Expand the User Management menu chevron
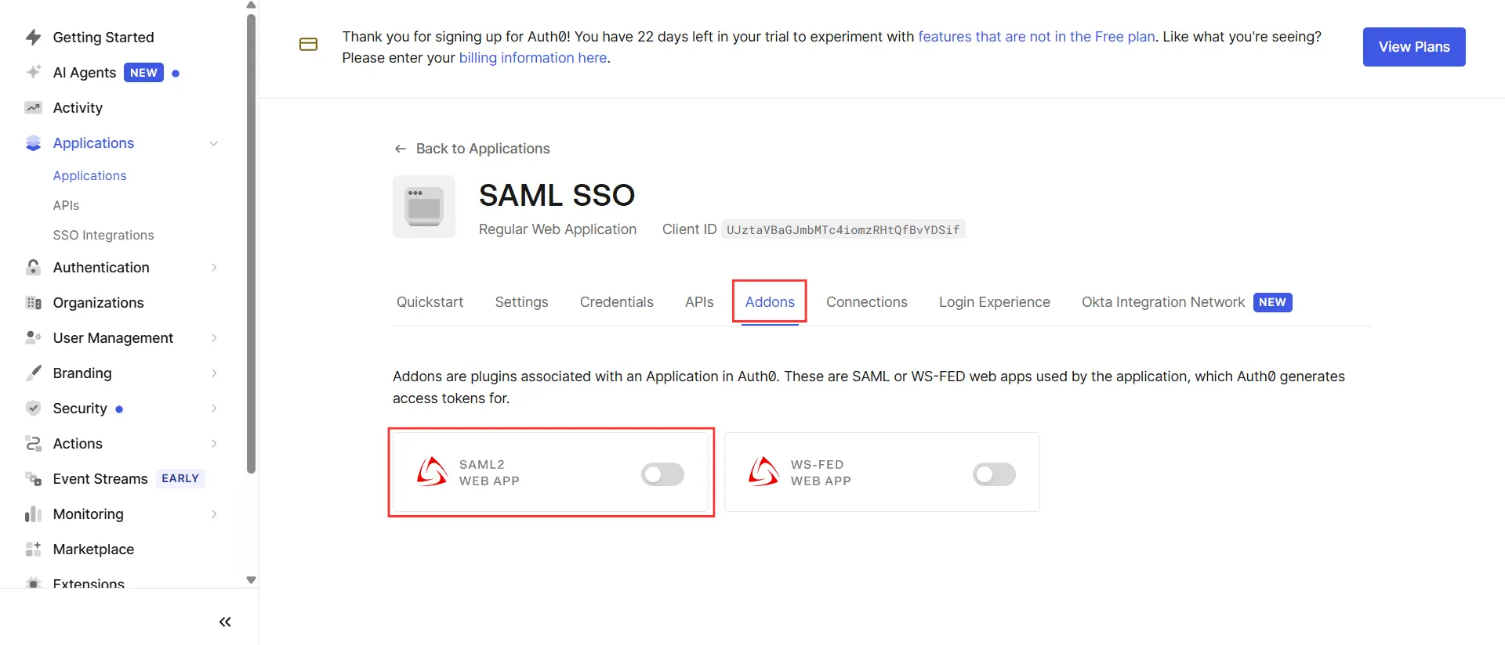The width and height of the screenshot is (1505, 645). point(214,338)
